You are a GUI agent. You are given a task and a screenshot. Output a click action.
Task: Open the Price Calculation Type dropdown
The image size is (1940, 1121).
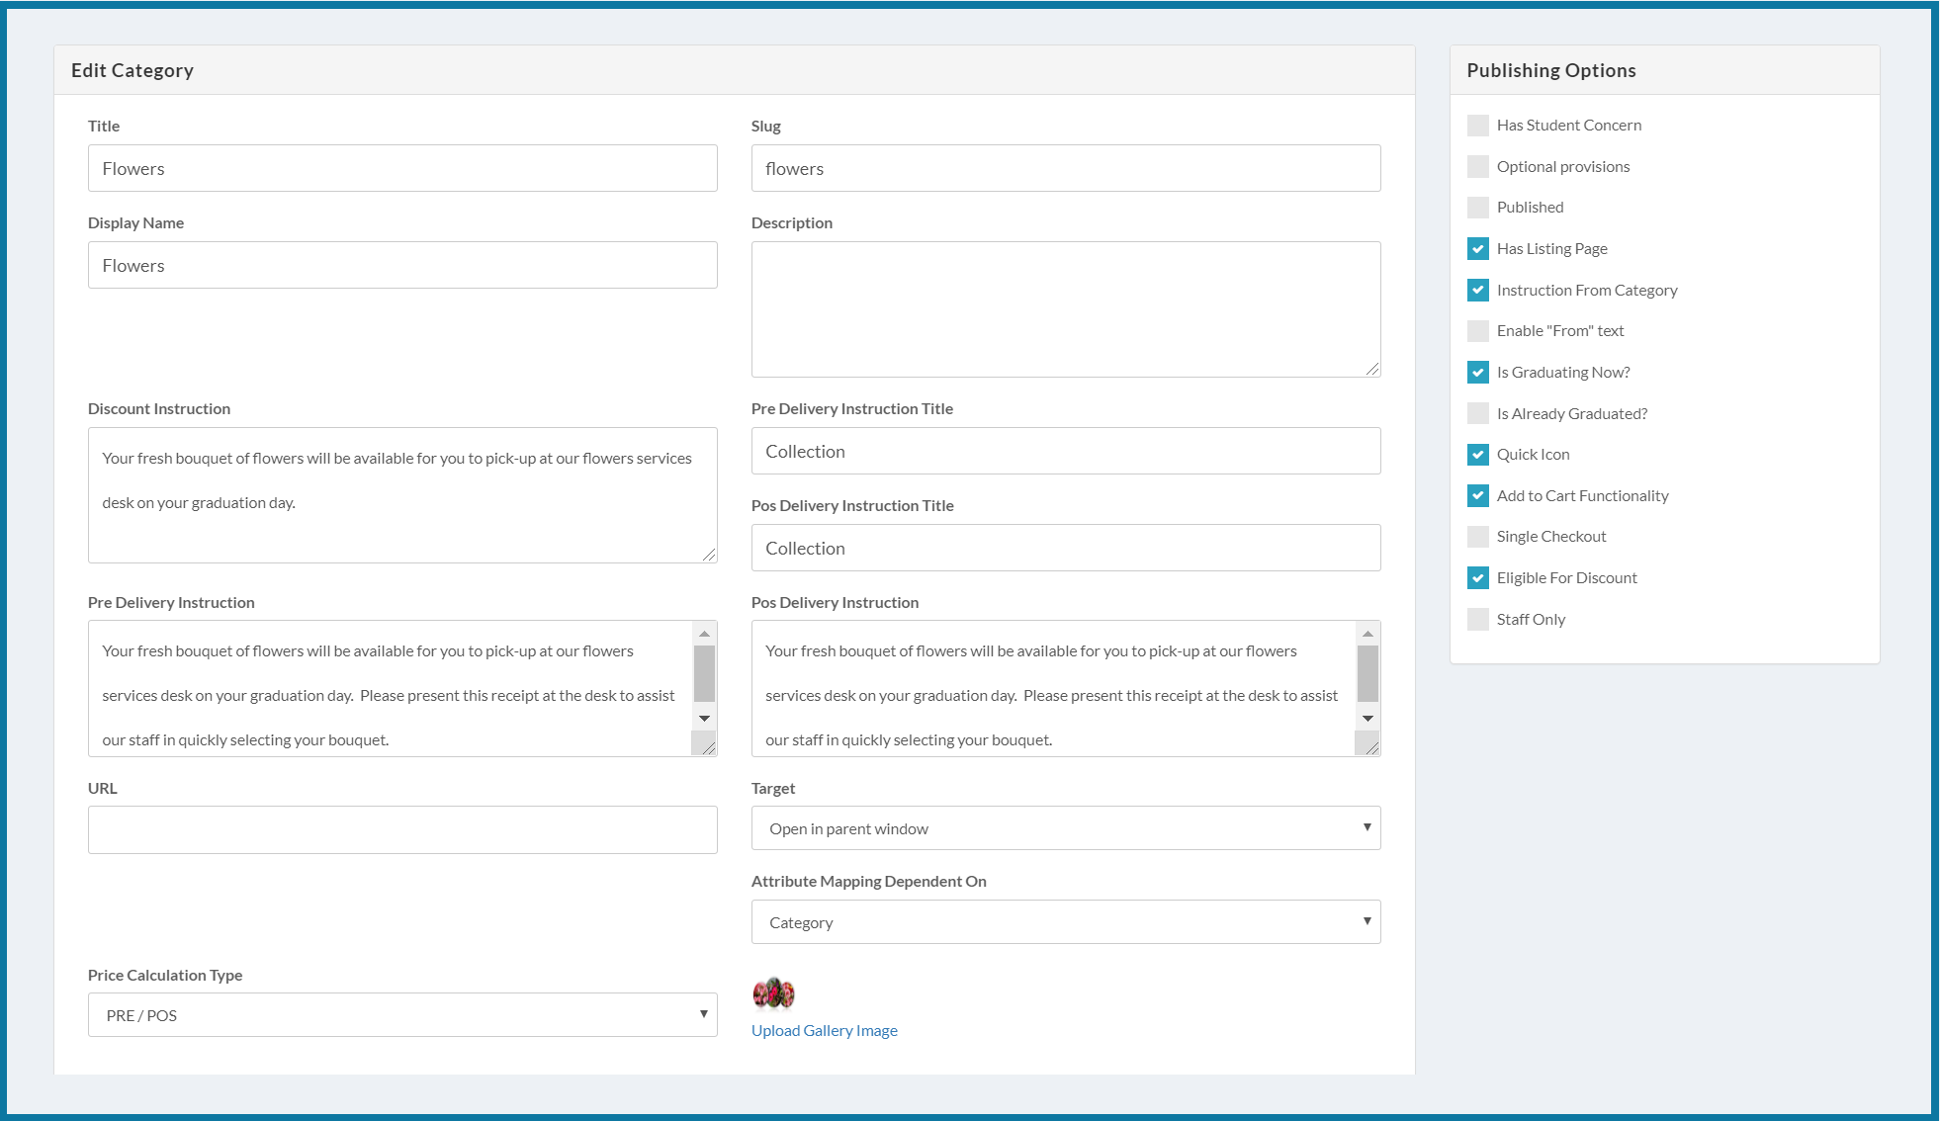(402, 1015)
